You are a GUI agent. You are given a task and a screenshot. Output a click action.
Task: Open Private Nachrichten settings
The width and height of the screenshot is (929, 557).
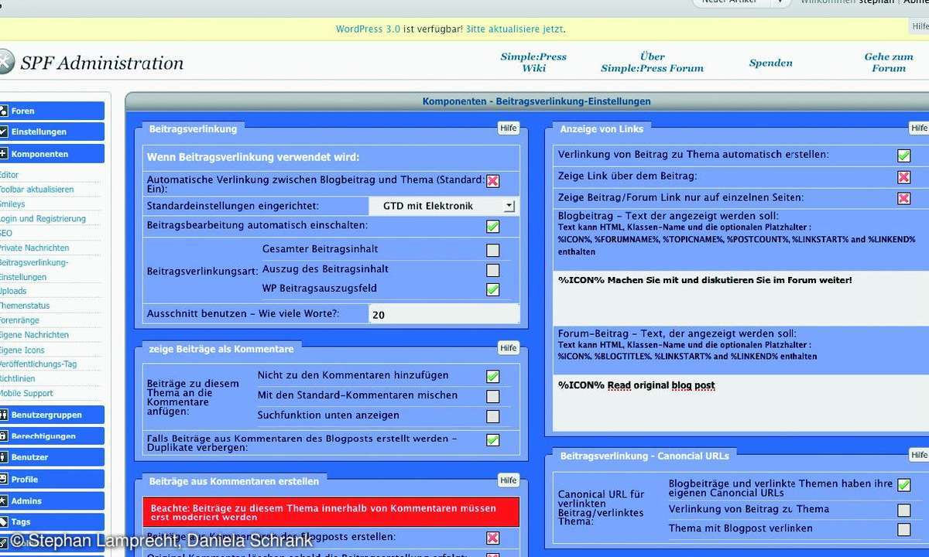click(x=34, y=248)
